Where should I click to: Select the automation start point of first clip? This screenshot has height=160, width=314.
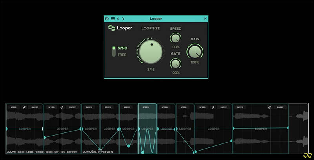click(7, 129)
